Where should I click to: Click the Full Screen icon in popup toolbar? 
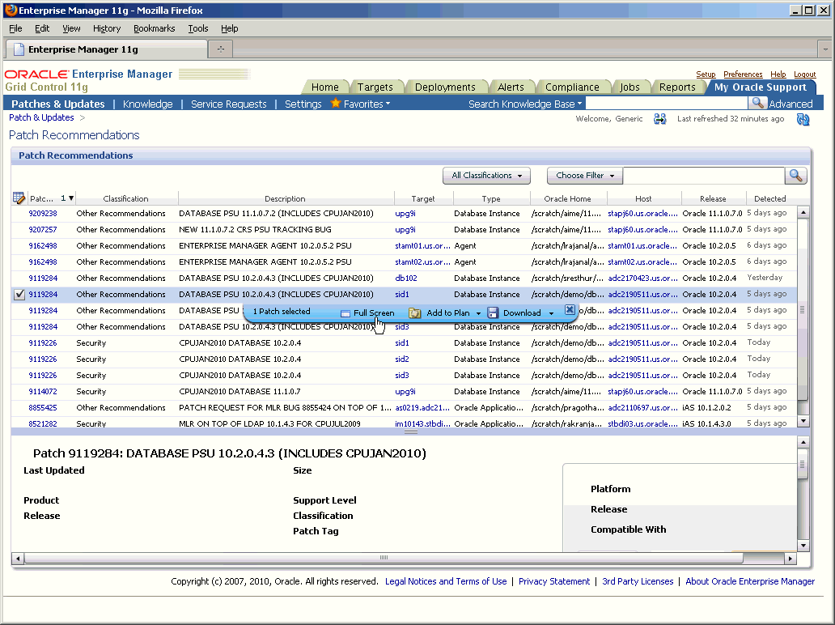coord(345,313)
